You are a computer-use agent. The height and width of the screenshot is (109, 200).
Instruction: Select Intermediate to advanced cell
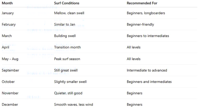(x=147, y=70)
